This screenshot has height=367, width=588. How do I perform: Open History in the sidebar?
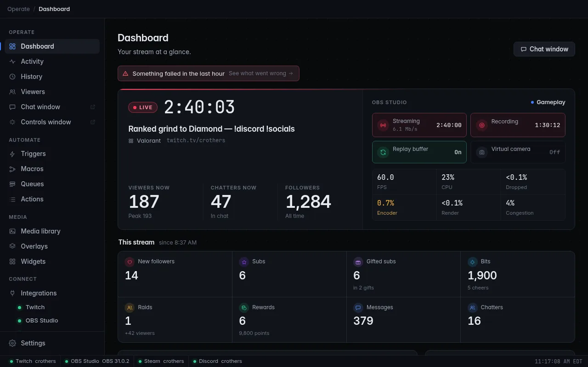52,77
